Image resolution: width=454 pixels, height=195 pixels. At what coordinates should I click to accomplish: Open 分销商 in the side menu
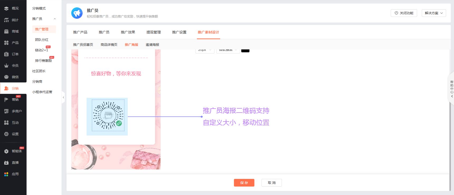click(x=37, y=82)
